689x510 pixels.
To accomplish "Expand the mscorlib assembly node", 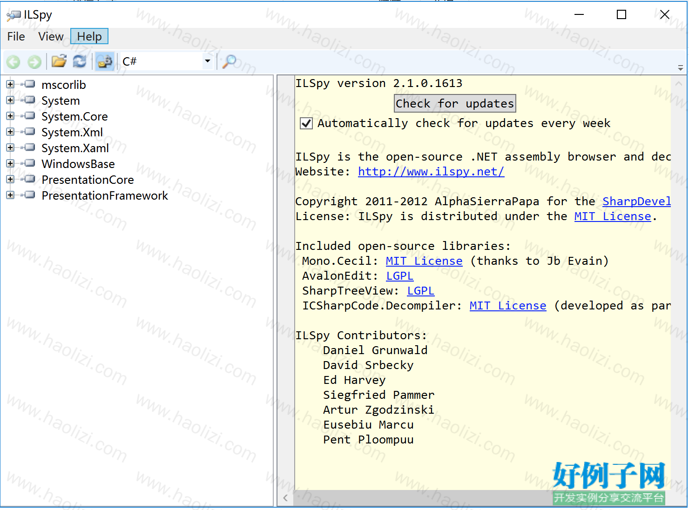I will tap(10, 84).
